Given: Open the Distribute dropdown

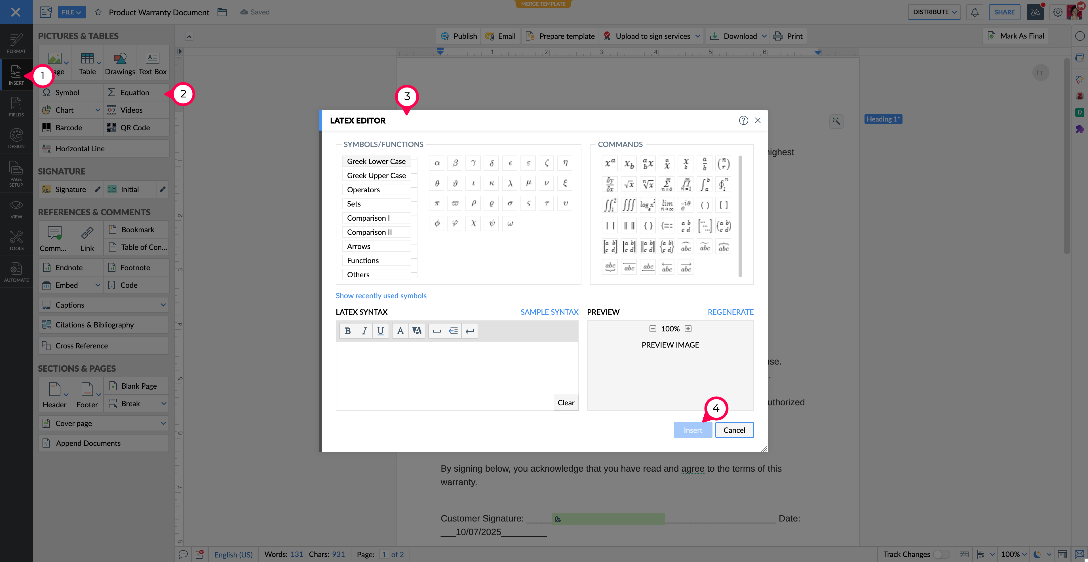Looking at the screenshot, I should [x=934, y=12].
